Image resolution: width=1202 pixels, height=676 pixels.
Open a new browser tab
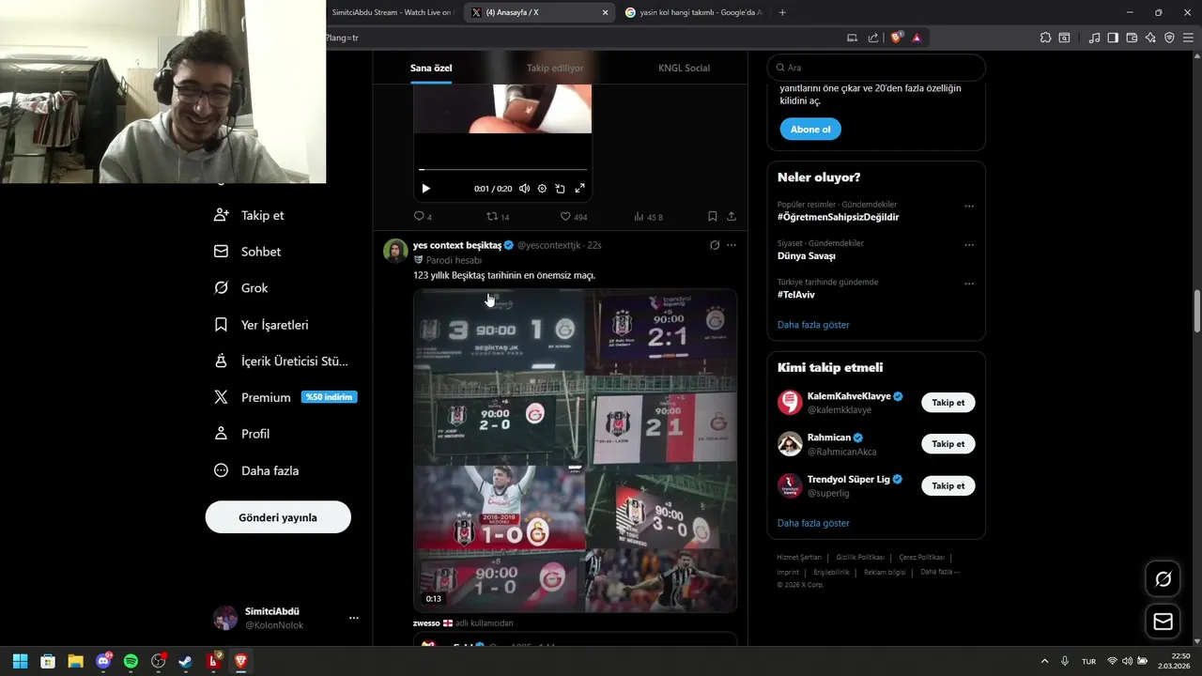782,12
